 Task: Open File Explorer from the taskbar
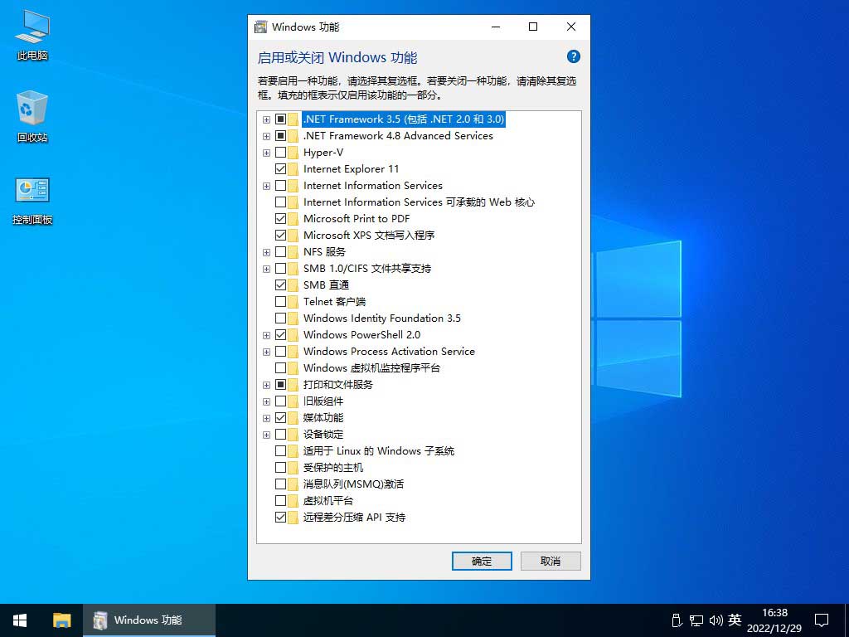(62, 620)
